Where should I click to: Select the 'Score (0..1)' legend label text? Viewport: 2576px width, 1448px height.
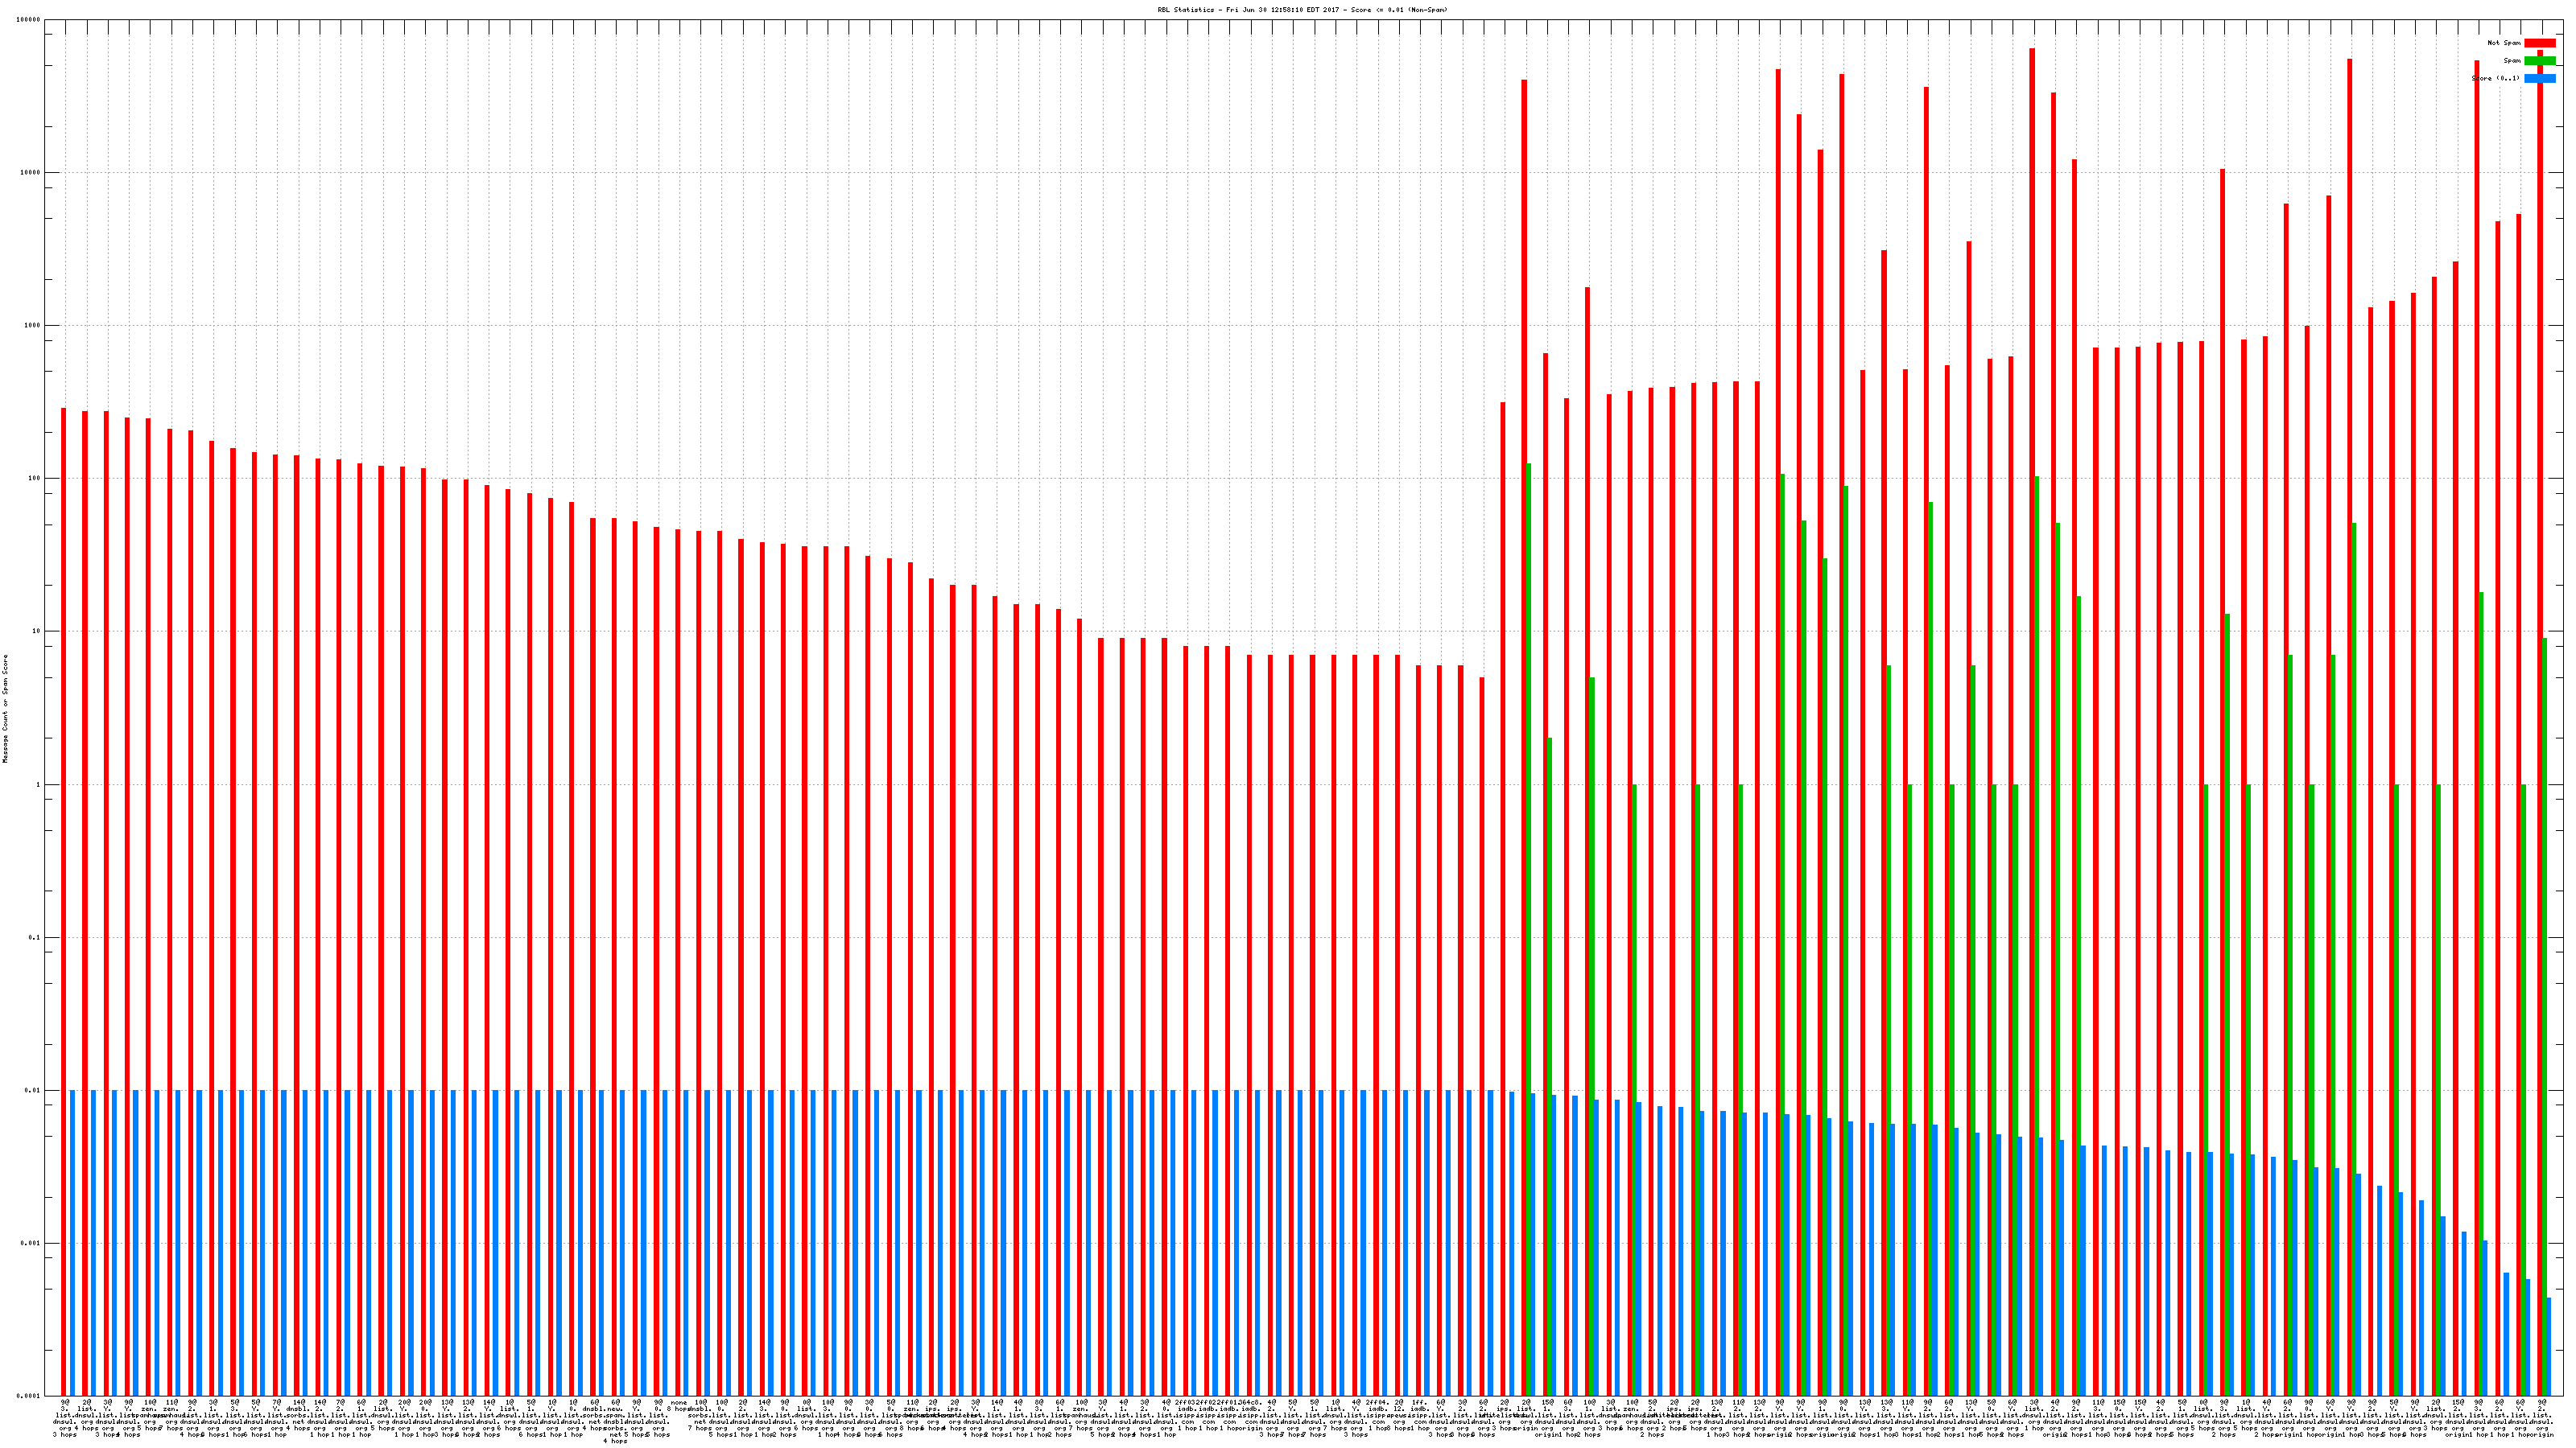coord(2496,78)
